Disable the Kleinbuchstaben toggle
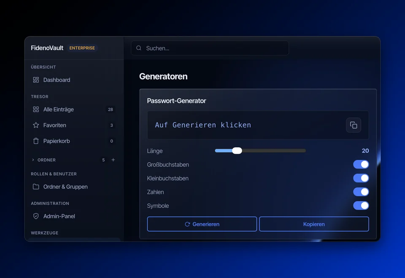This screenshot has height=278, width=405. pos(361,178)
